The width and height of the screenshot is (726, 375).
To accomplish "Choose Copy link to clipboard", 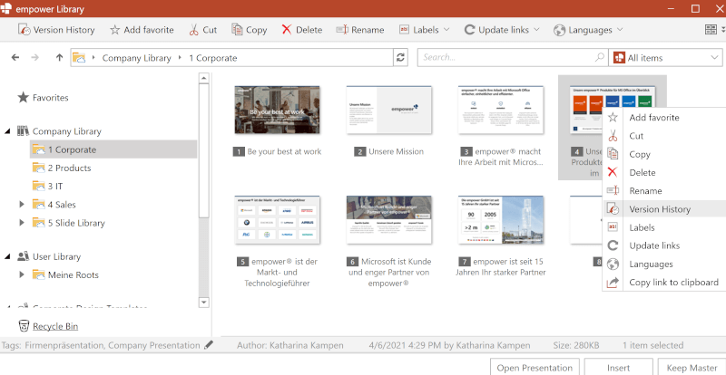I will tap(664, 282).
